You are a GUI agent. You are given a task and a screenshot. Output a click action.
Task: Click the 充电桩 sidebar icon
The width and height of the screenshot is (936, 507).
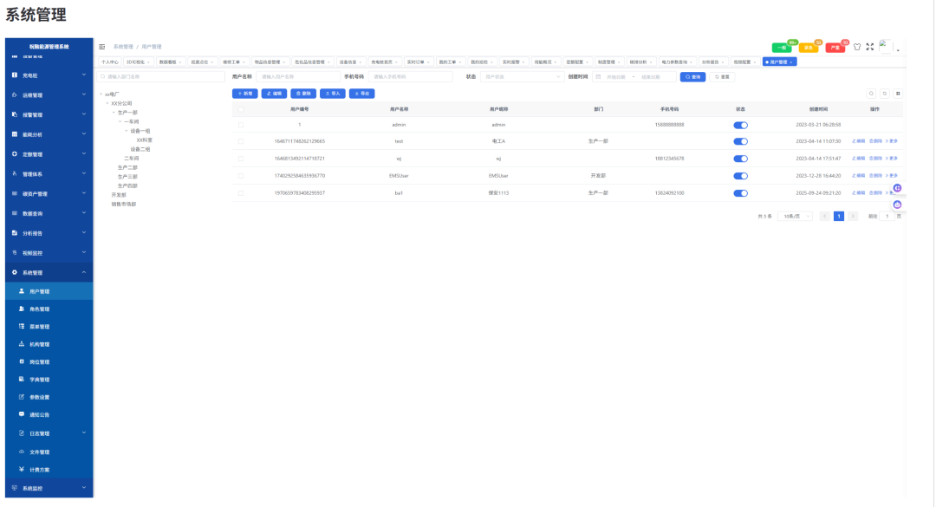[15, 75]
